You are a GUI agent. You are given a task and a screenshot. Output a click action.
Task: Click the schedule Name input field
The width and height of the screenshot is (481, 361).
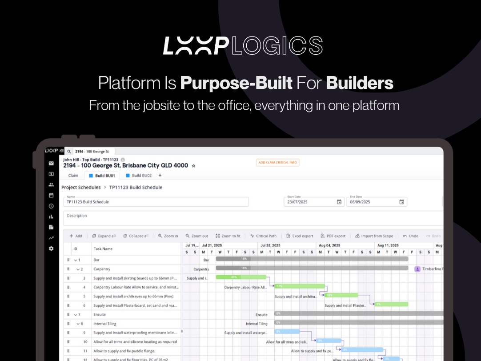[156, 202]
